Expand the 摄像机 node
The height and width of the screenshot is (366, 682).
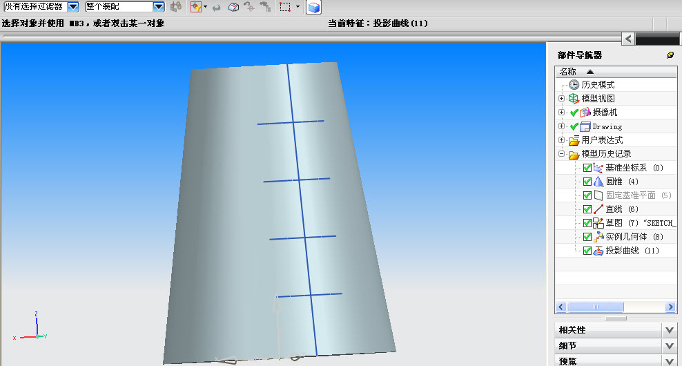561,113
